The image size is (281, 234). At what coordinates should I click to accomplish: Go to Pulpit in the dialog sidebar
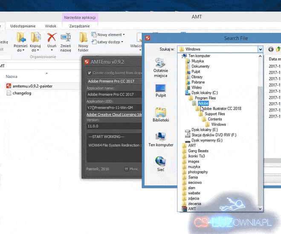point(160,91)
